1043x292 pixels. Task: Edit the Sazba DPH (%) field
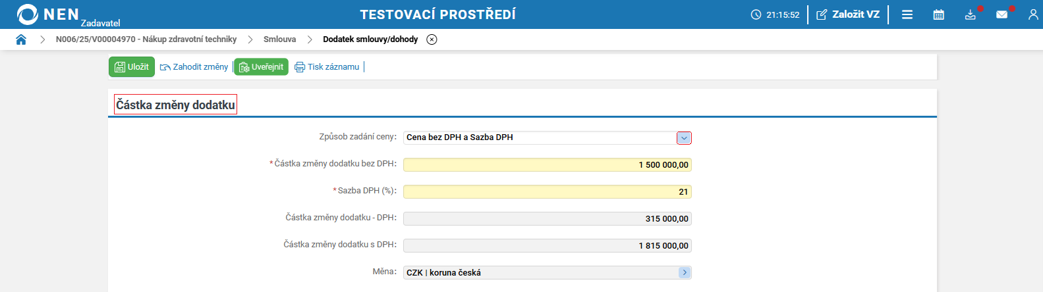(x=548, y=191)
